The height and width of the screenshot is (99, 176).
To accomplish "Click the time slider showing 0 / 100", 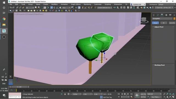I will click(x=19, y=87).
